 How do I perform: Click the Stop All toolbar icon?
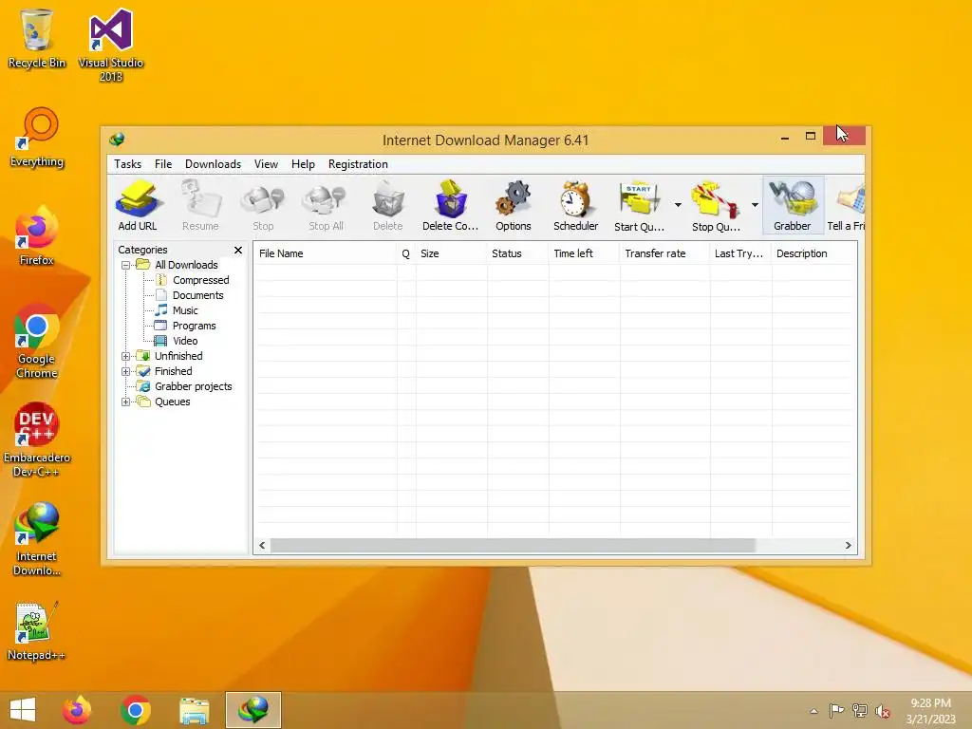tap(327, 206)
